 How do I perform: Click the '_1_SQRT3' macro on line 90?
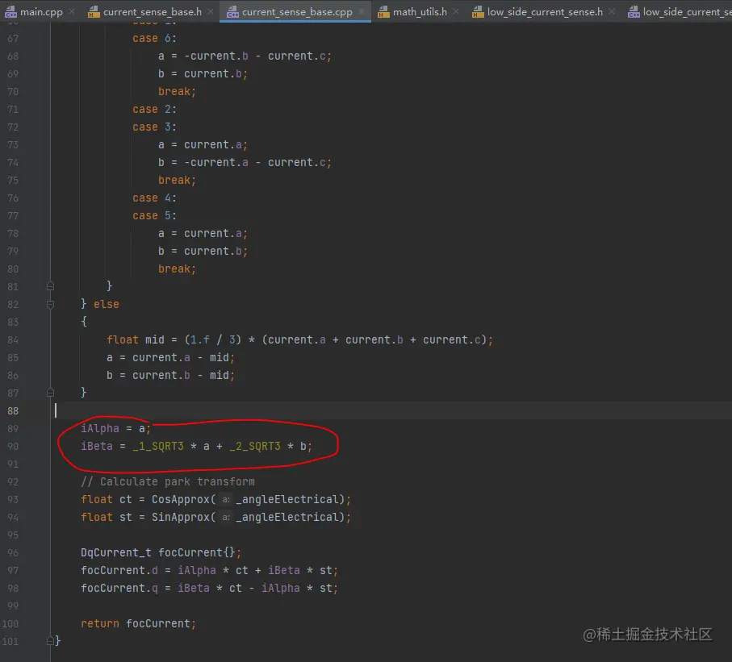pyautogui.click(x=158, y=446)
